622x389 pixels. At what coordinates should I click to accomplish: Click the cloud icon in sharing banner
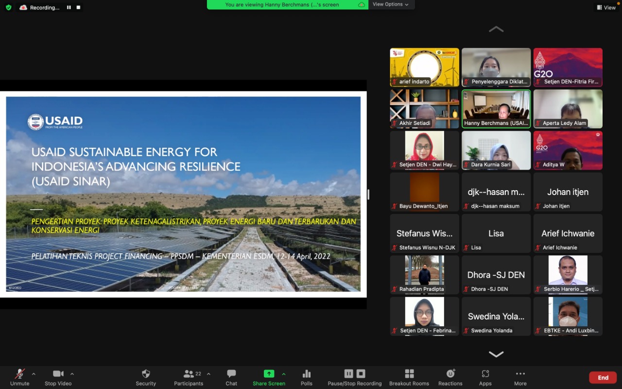tap(362, 4)
